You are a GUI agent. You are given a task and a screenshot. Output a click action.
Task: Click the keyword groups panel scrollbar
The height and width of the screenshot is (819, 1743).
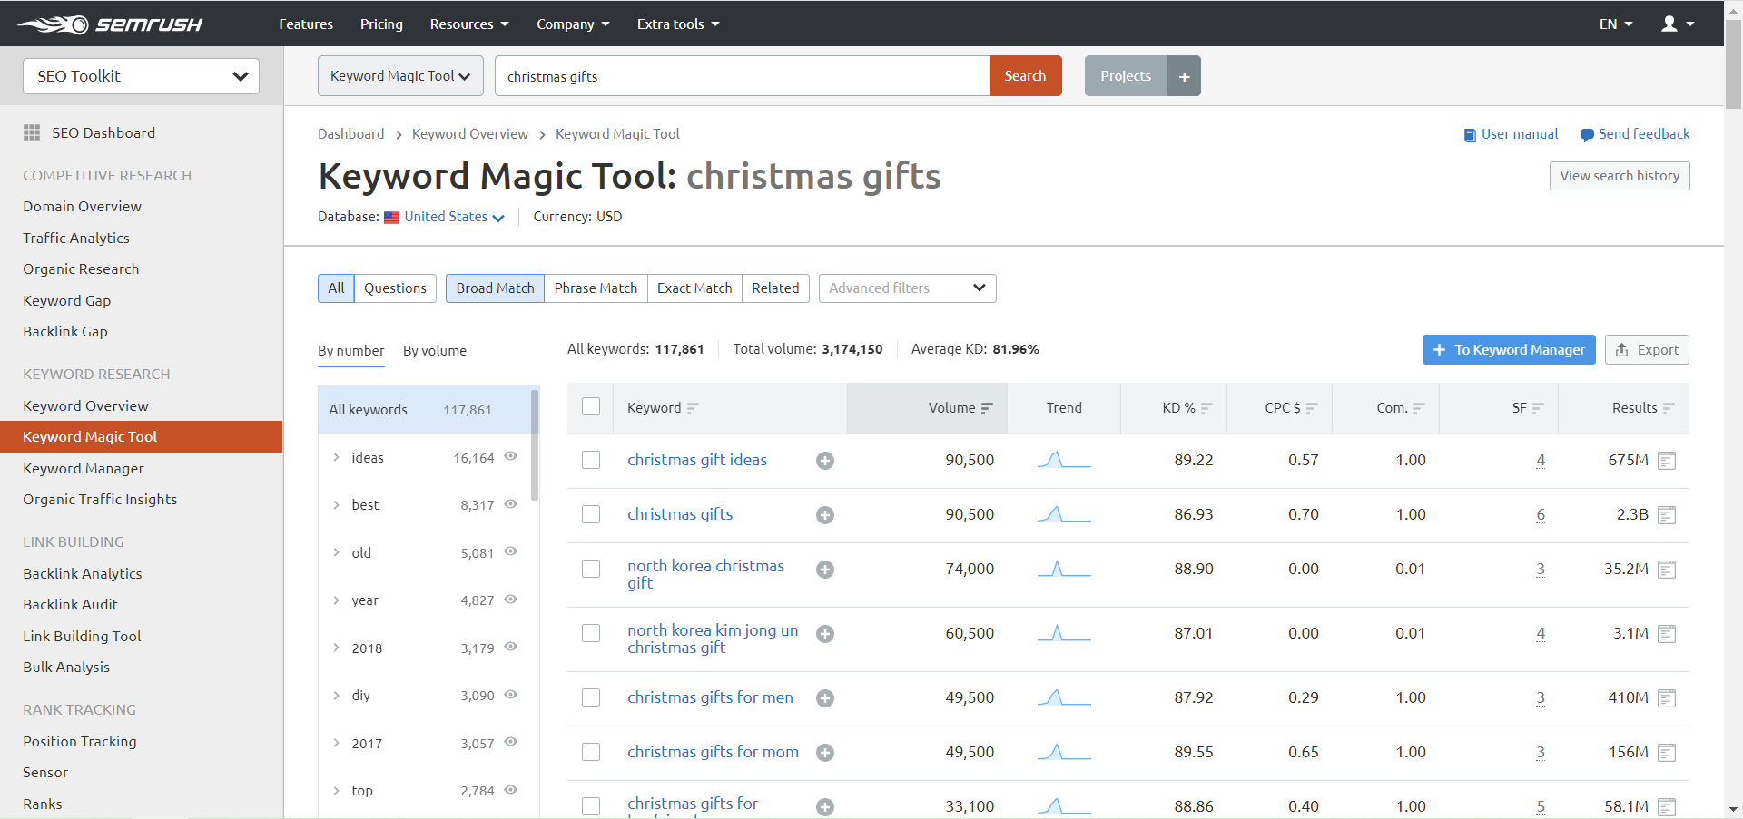pyautogui.click(x=535, y=444)
